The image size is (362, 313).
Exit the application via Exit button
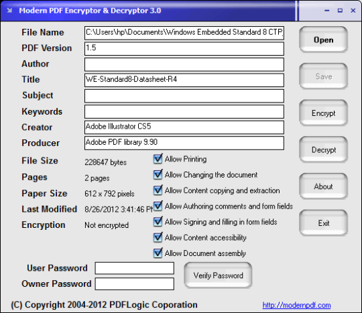click(x=323, y=223)
